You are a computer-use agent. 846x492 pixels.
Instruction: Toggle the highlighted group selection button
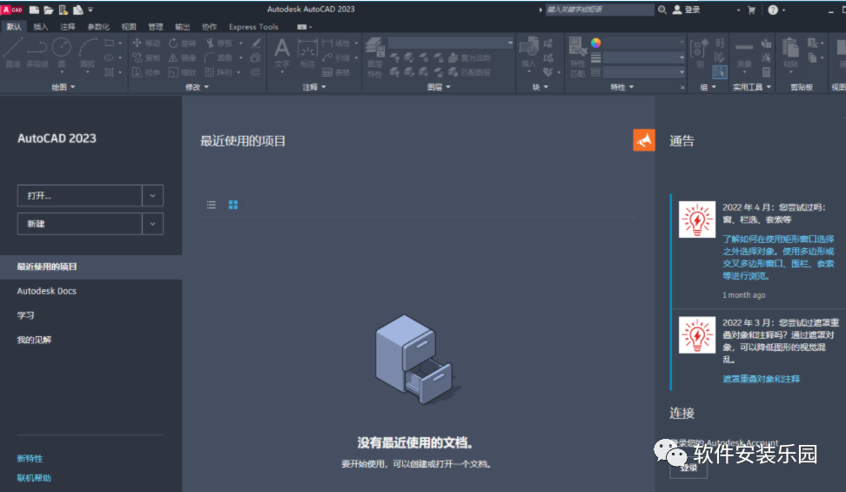[720, 71]
